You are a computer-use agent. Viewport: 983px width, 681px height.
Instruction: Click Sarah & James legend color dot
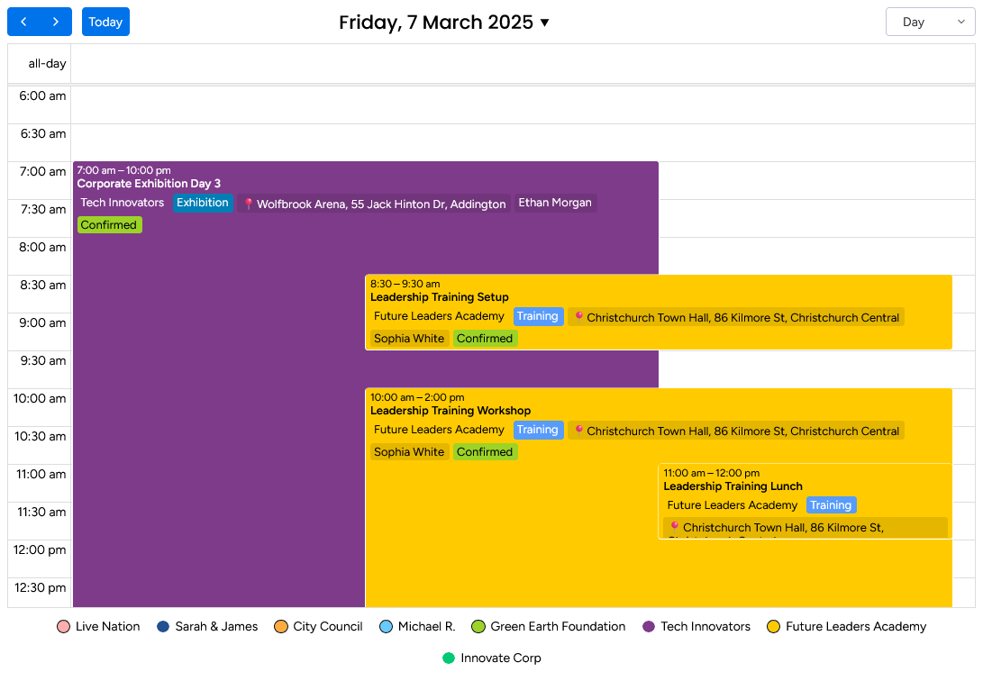(x=163, y=626)
